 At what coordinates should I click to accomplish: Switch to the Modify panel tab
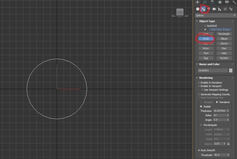pyautogui.click(x=204, y=2)
